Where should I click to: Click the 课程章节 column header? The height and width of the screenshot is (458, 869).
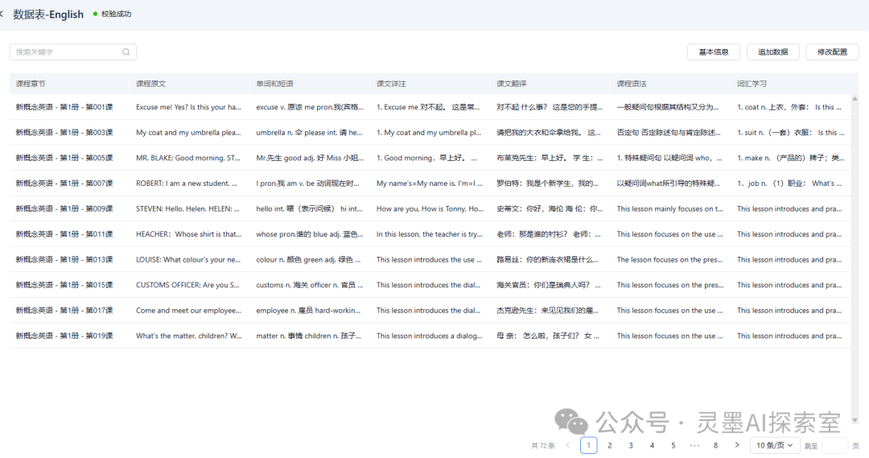69,84
